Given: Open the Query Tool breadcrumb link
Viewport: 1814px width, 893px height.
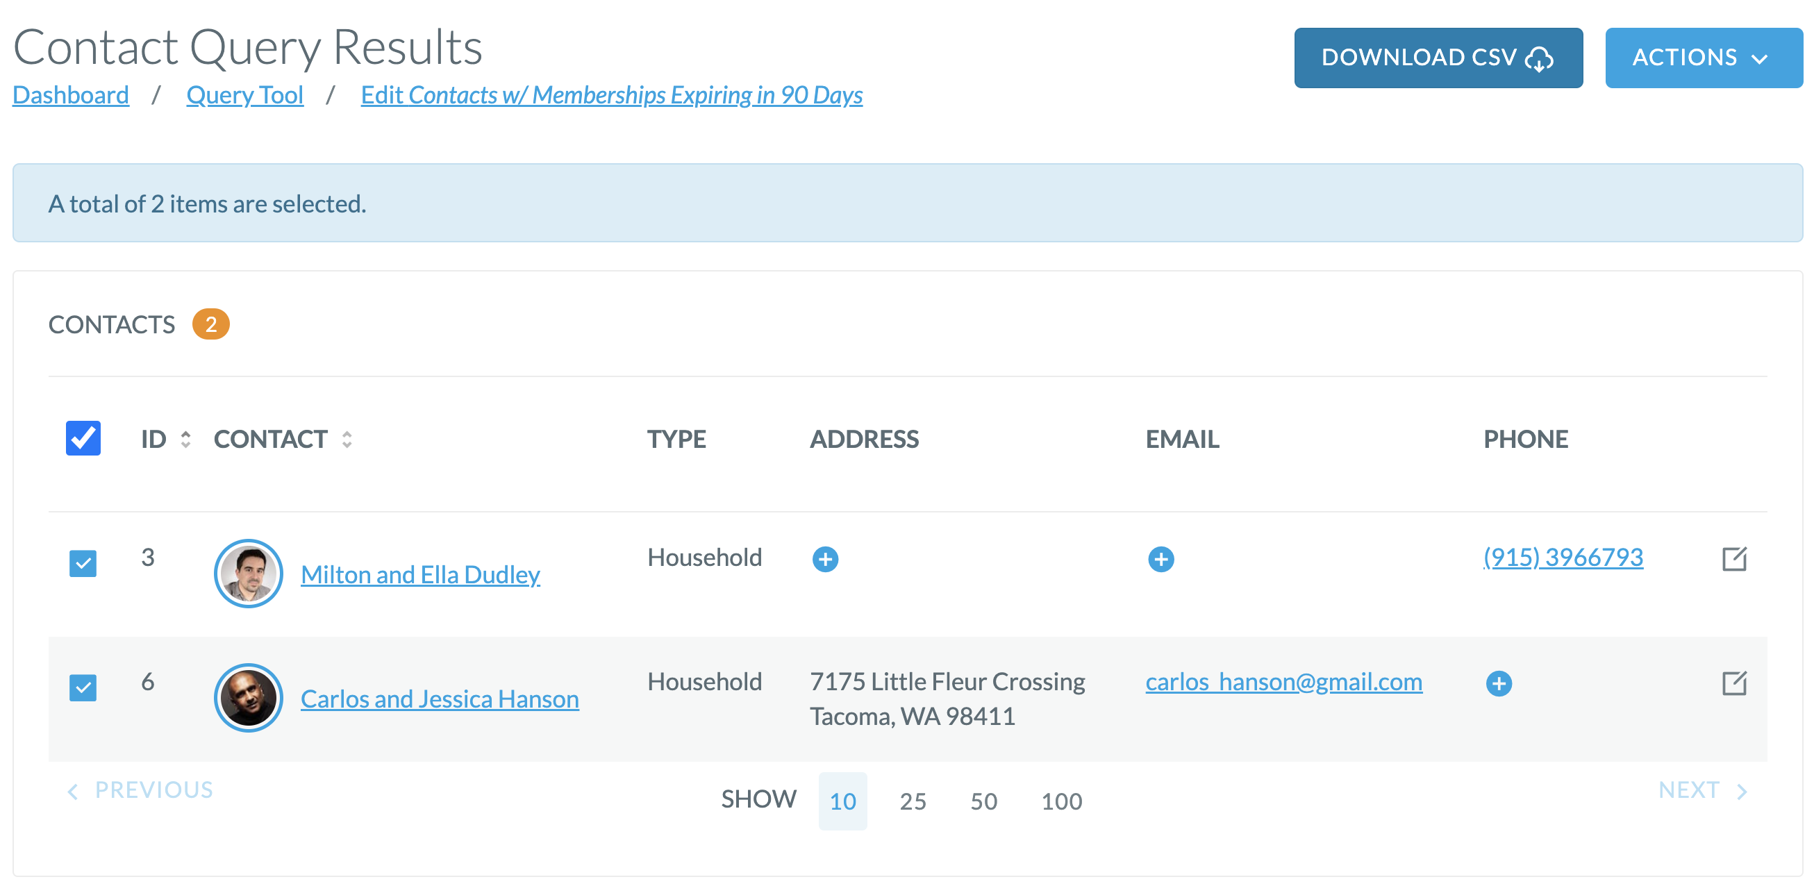Looking at the screenshot, I should (244, 95).
